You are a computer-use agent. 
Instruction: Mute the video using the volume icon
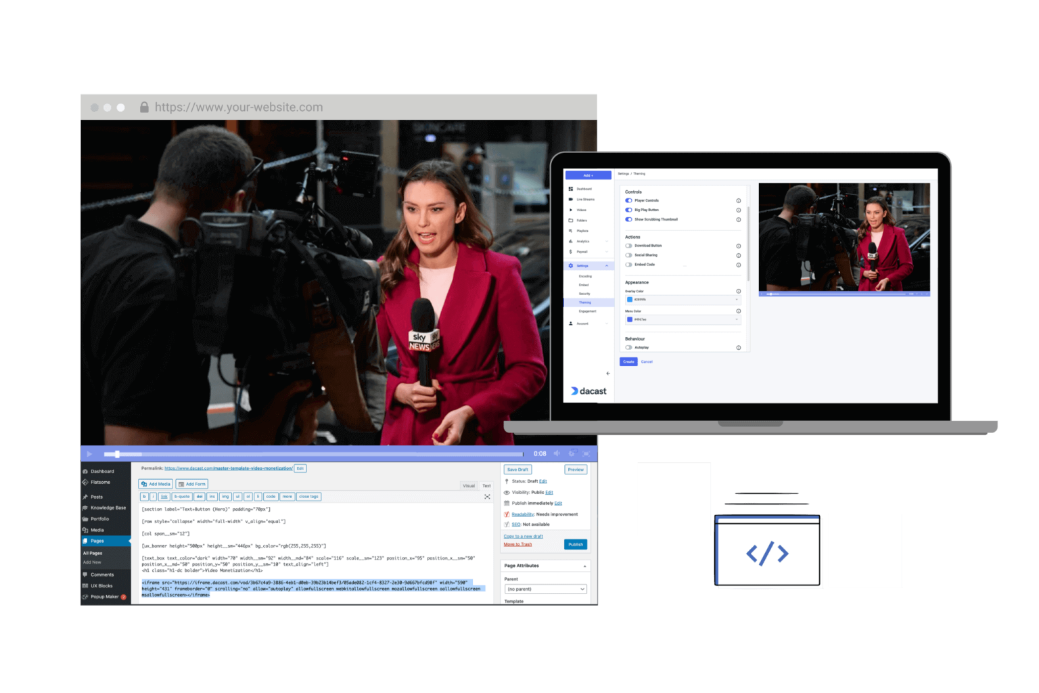click(557, 453)
